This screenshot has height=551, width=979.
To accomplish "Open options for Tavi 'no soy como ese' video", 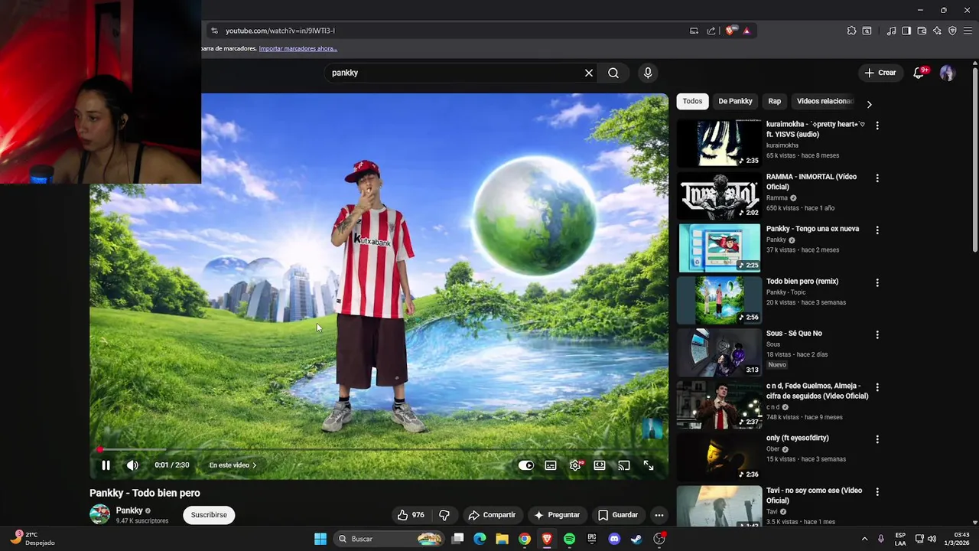I will pos(877,492).
